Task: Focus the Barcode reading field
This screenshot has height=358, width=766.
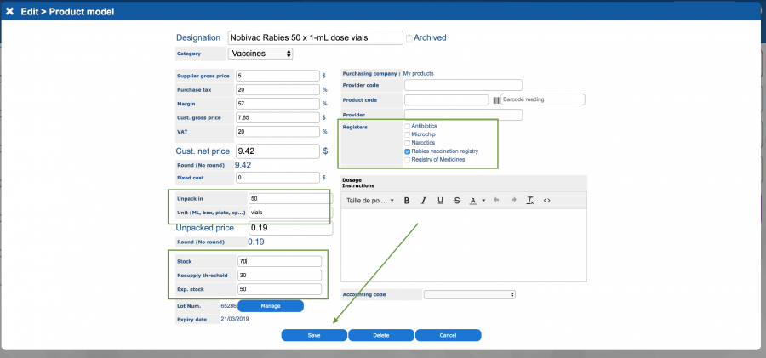Action: click(543, 99)
